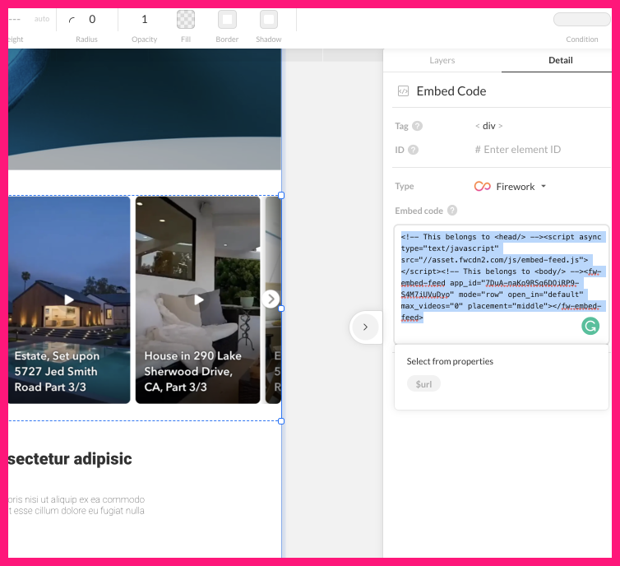The image size is (620, 566).
Task: Select the 'sectetur adipisic' heading
Action: tap(70, 459)
